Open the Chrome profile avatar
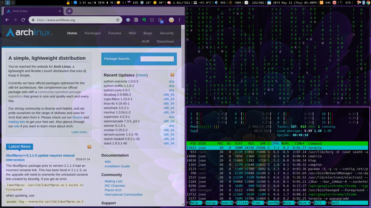371x208 pixels. [x=171, y=20]
